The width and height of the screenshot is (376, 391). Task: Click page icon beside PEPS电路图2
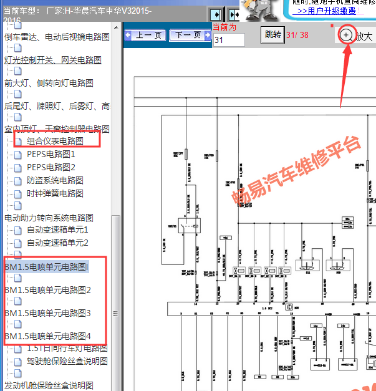coord(17,168)
